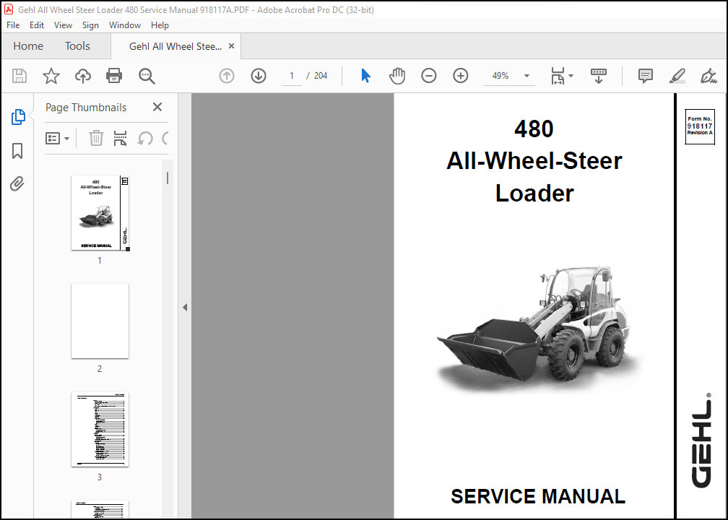Collapse the navigation pane arrow
Screen dimensions: 728x520
(x=185, y=307)
